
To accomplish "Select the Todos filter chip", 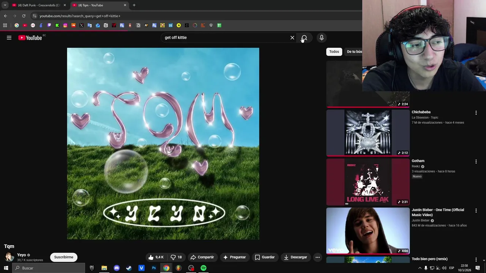I will [x=334, y=52].
